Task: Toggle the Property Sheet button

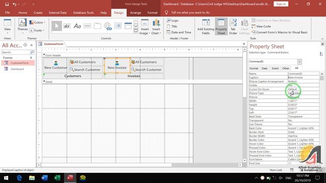Action: 221,27
